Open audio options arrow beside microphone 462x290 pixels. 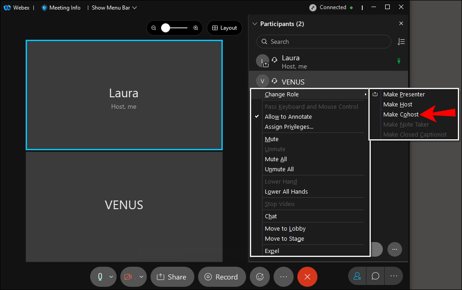(111, 277)
